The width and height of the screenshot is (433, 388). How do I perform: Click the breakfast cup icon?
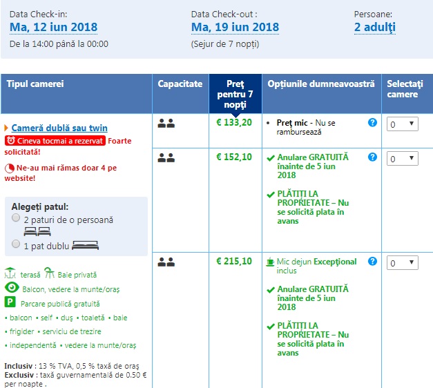pyautogui.click(x=271, y=262)
